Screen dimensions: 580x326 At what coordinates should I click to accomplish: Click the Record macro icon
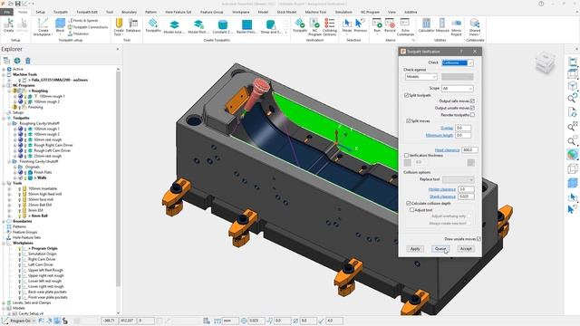390,25
